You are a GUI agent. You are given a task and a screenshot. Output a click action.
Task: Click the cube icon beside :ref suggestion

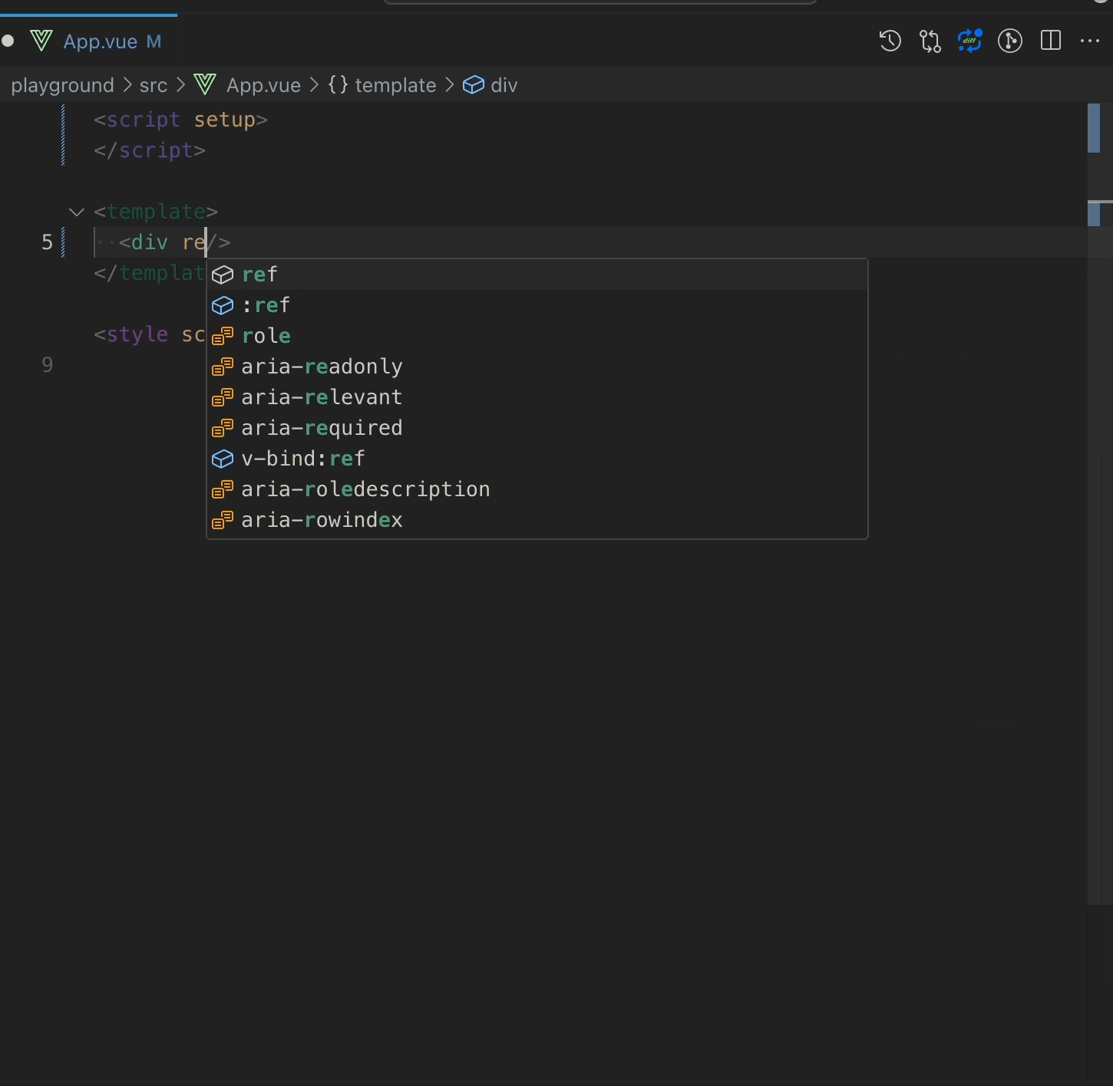(x=223, y=305)
